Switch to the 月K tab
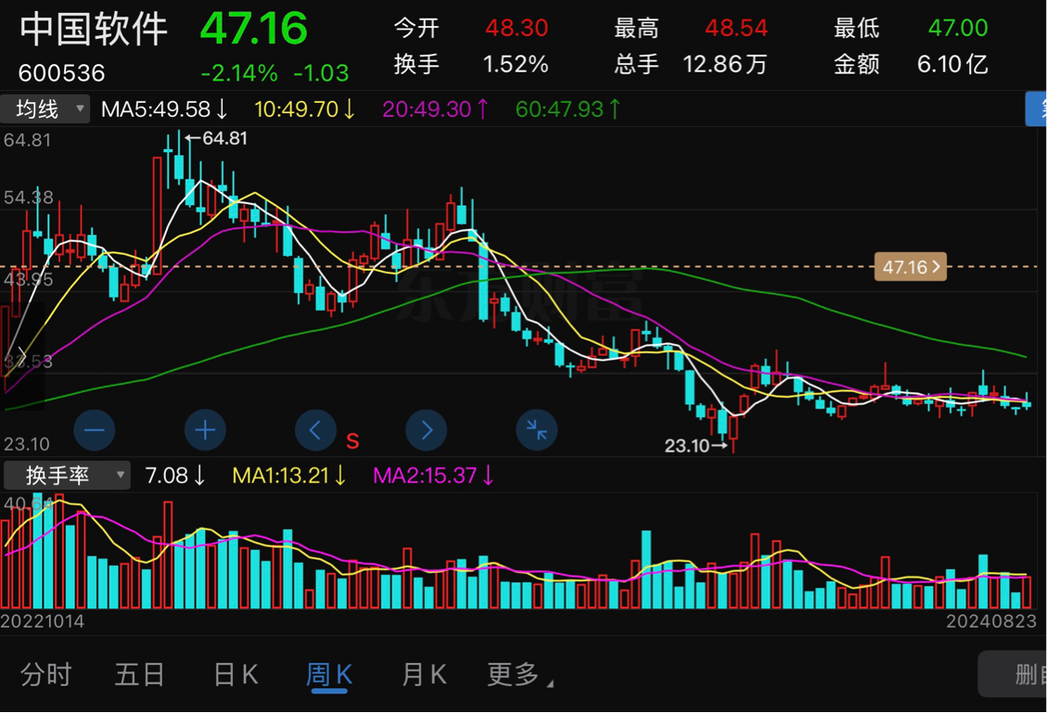This screenshot has height=713, width=1047. 423,674
